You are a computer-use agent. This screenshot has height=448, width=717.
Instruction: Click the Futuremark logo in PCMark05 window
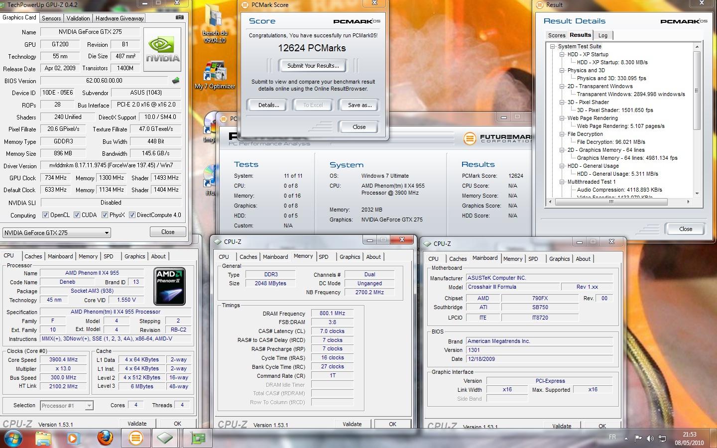coord(497,138)
